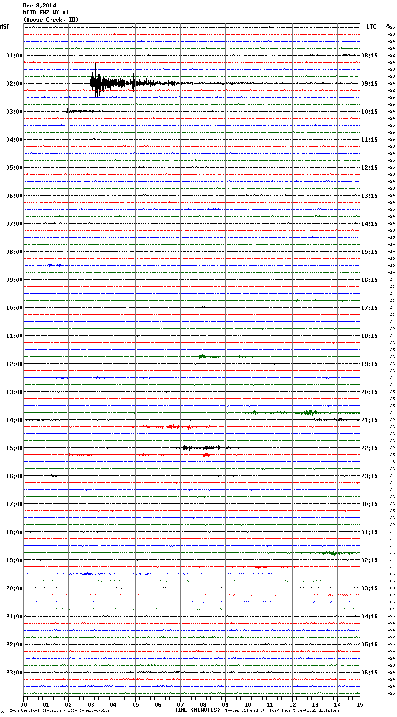Click the 02:15 UTC time label
397x717 pixels.
tap(369, 560)
